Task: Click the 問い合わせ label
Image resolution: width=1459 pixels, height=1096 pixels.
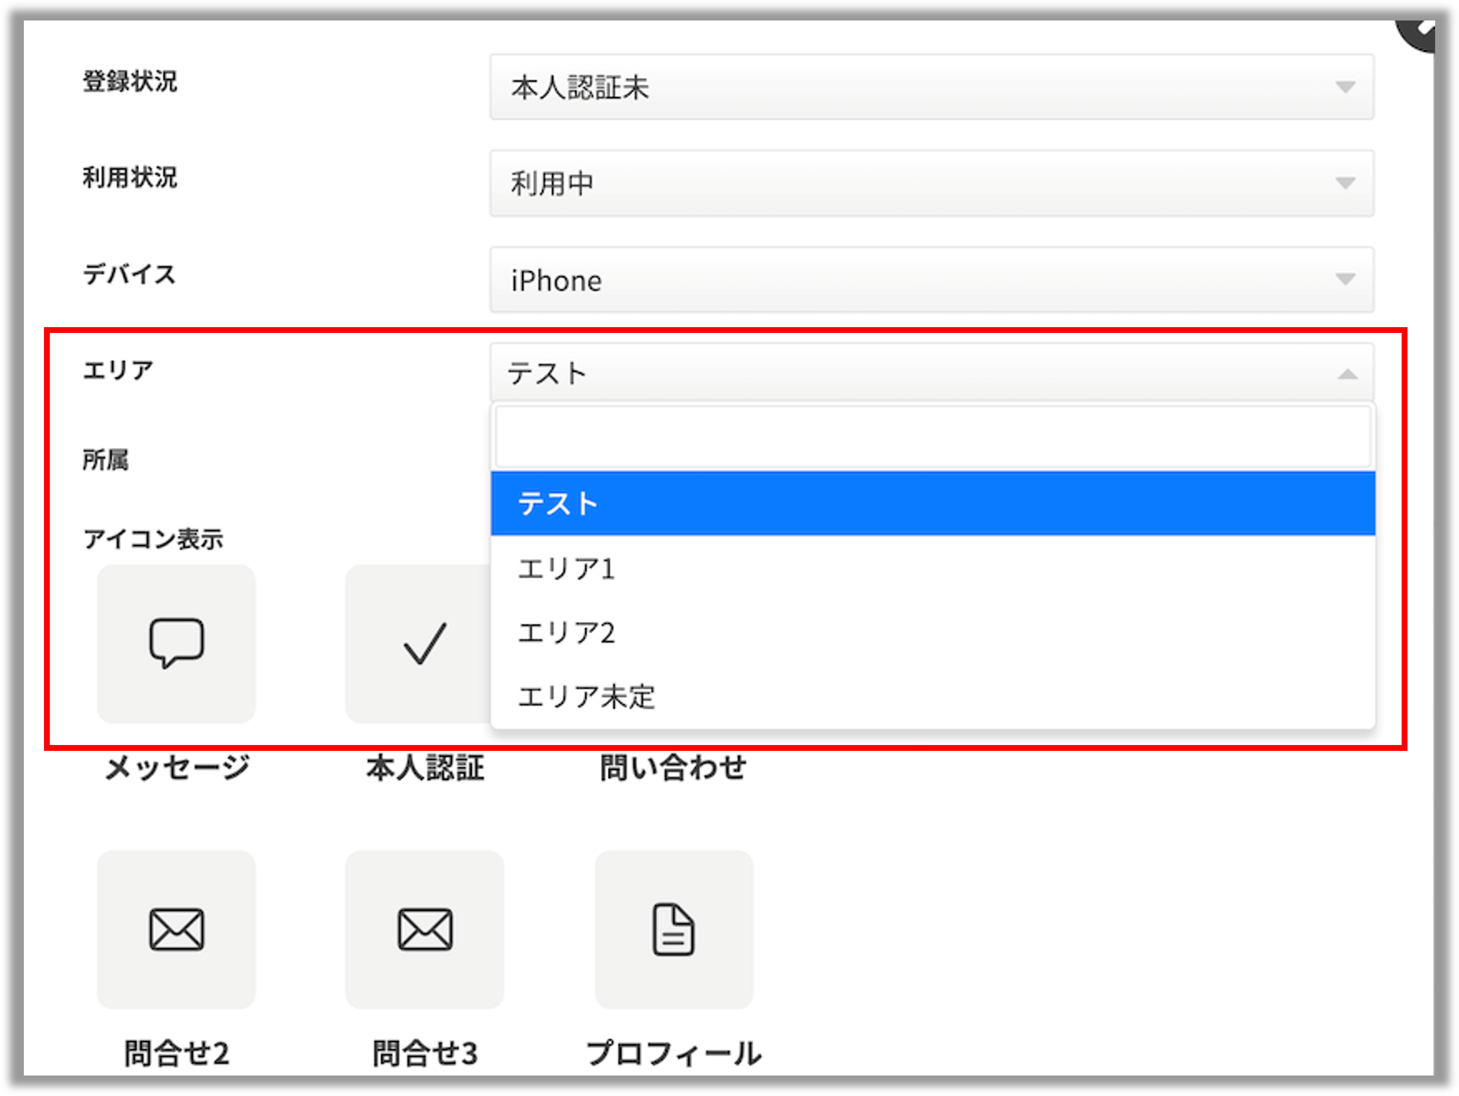Action: (673, 765)
